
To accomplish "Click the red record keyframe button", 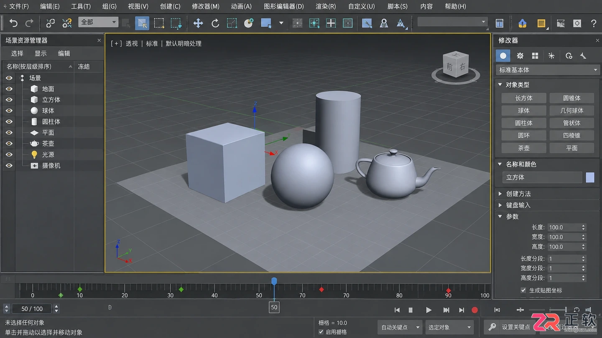I will (474, 310).
